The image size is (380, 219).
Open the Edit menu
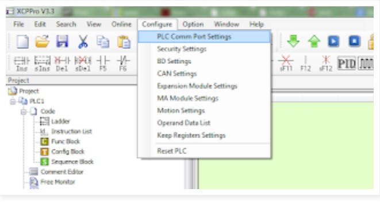(x=40, y=24)
